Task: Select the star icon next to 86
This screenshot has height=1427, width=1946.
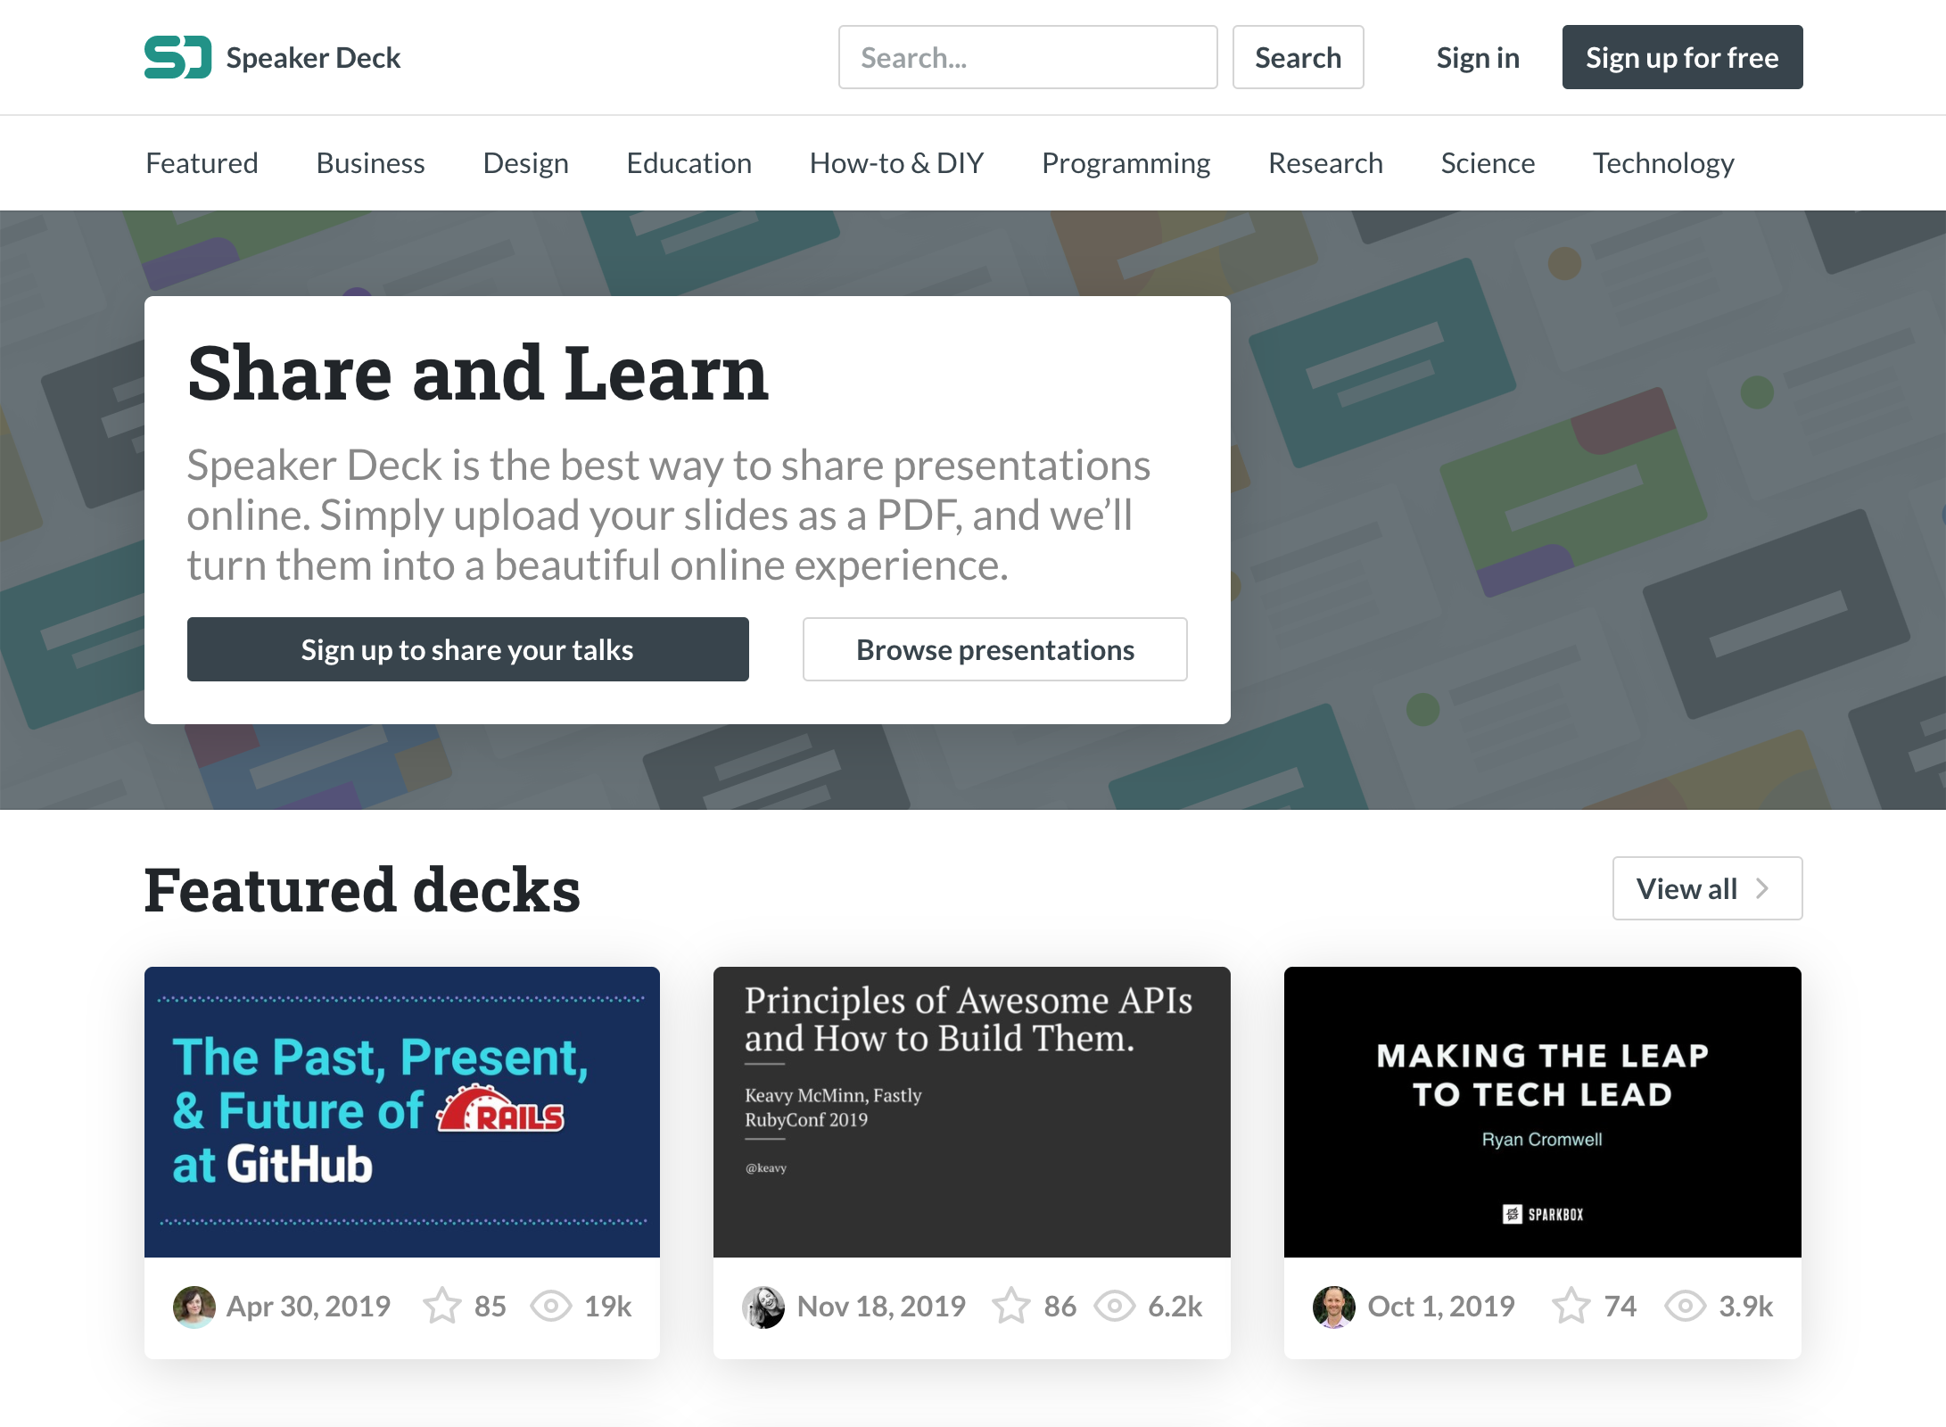Action: pos(1012,1306)
